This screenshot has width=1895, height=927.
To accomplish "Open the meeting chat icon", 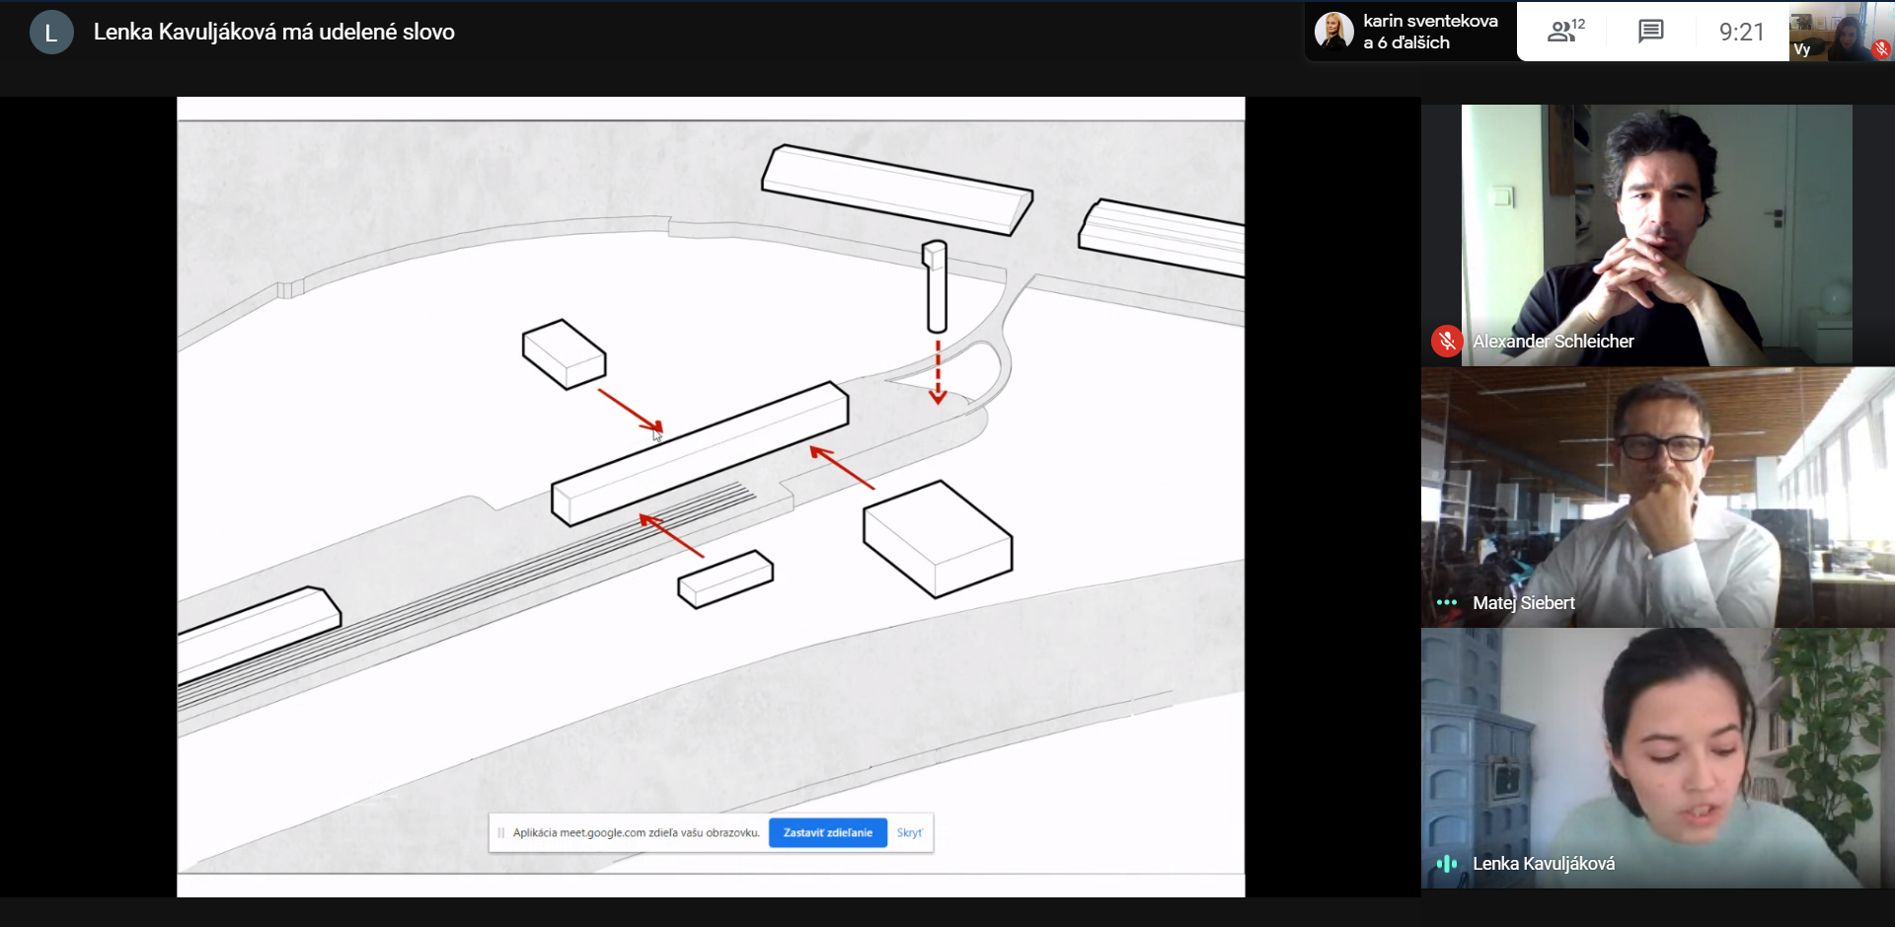I will click(x=1650, y=32).
